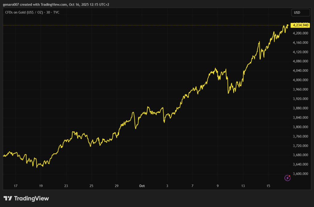Select date 17 on the time axis
314x207 pixels.
tap(16, 186)
